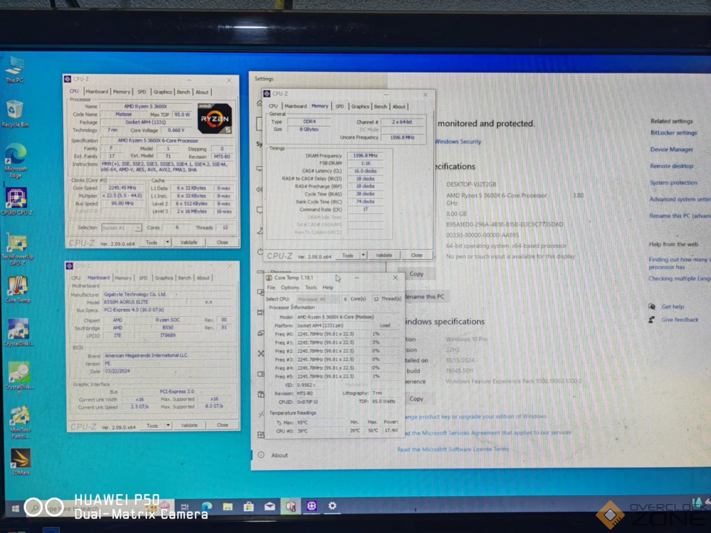Select About in the Settings sidebar

click(x=279, y=455)
